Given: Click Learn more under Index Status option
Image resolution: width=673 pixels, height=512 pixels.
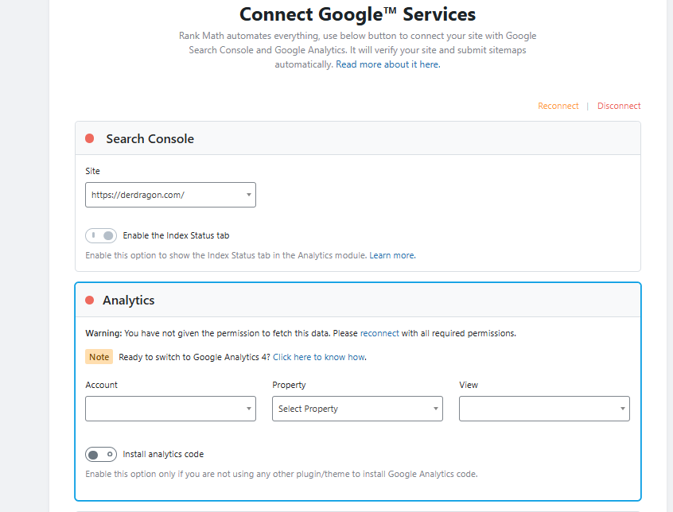Looking at the screenshot, I should click(x=391, y=254).
